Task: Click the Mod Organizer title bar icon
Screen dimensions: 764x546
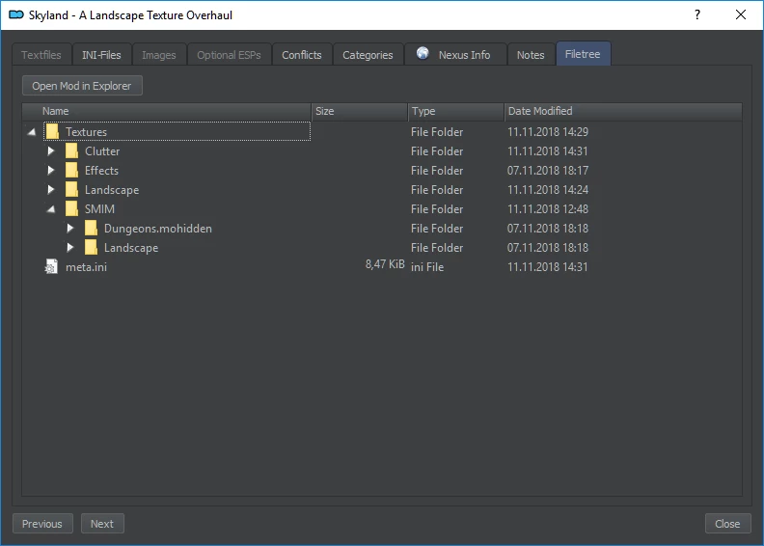Action: click(x=16, y=15)
